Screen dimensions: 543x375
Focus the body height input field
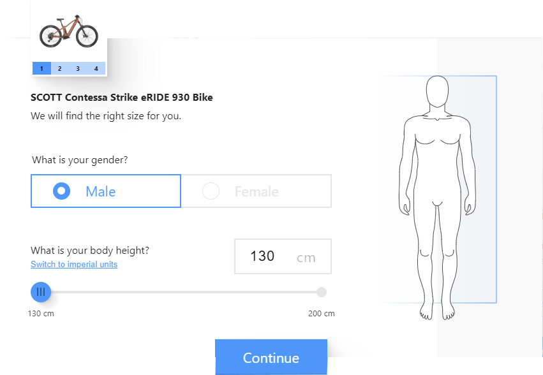click(x=283, y=256)
